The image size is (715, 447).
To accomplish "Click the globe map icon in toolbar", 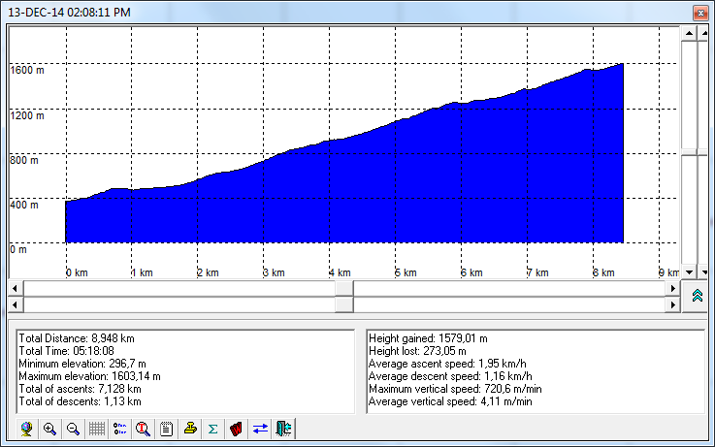I will [26, 429].
